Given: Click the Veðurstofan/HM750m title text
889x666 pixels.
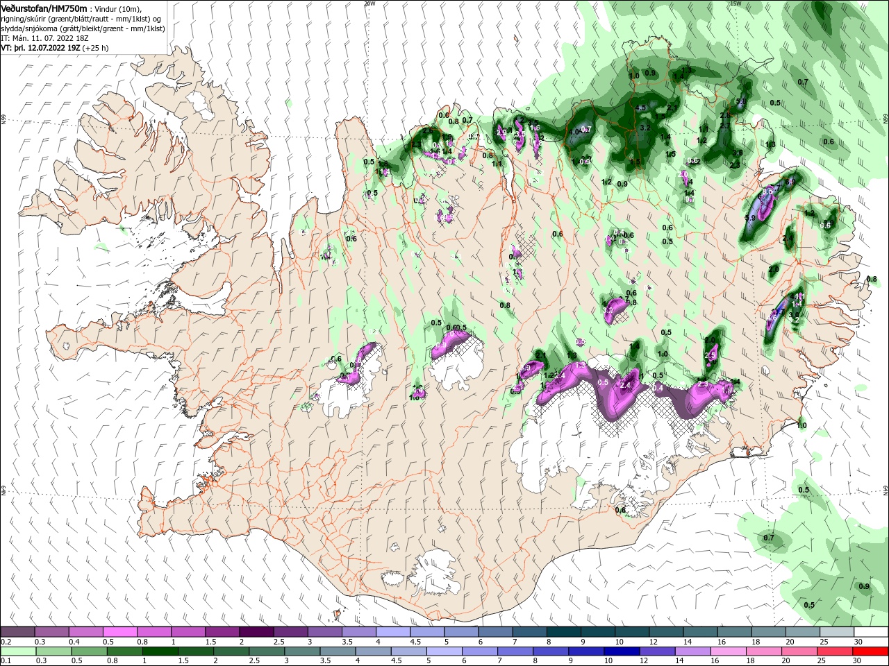Looking at the screenshot, I should point(44,8).
